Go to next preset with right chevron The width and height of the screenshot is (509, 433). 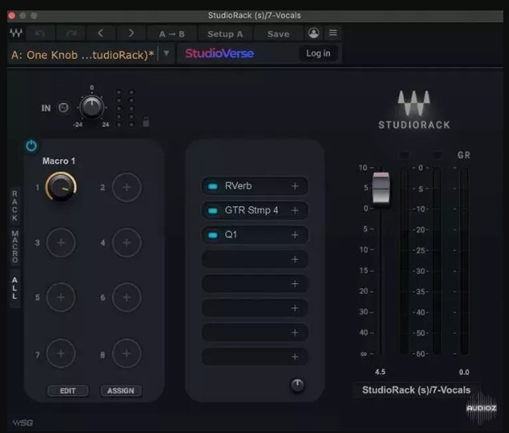131,33
